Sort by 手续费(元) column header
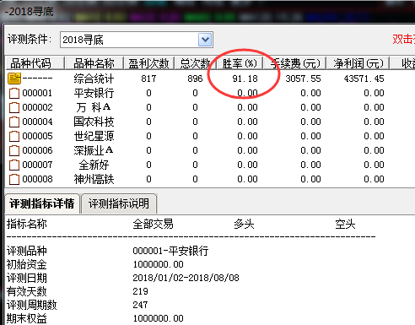The image size is (415, 325). click(x=294, y=63)
